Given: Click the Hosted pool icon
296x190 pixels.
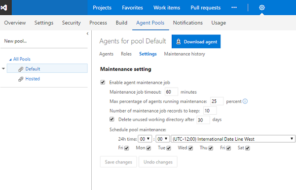Looking at the screenshot, I should 21,79.
